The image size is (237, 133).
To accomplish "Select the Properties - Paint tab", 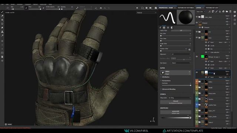I will 166,8.
